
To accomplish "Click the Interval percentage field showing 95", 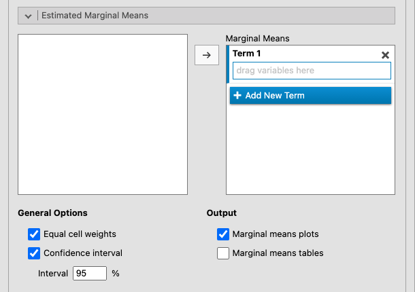I will tap(90, 274).
